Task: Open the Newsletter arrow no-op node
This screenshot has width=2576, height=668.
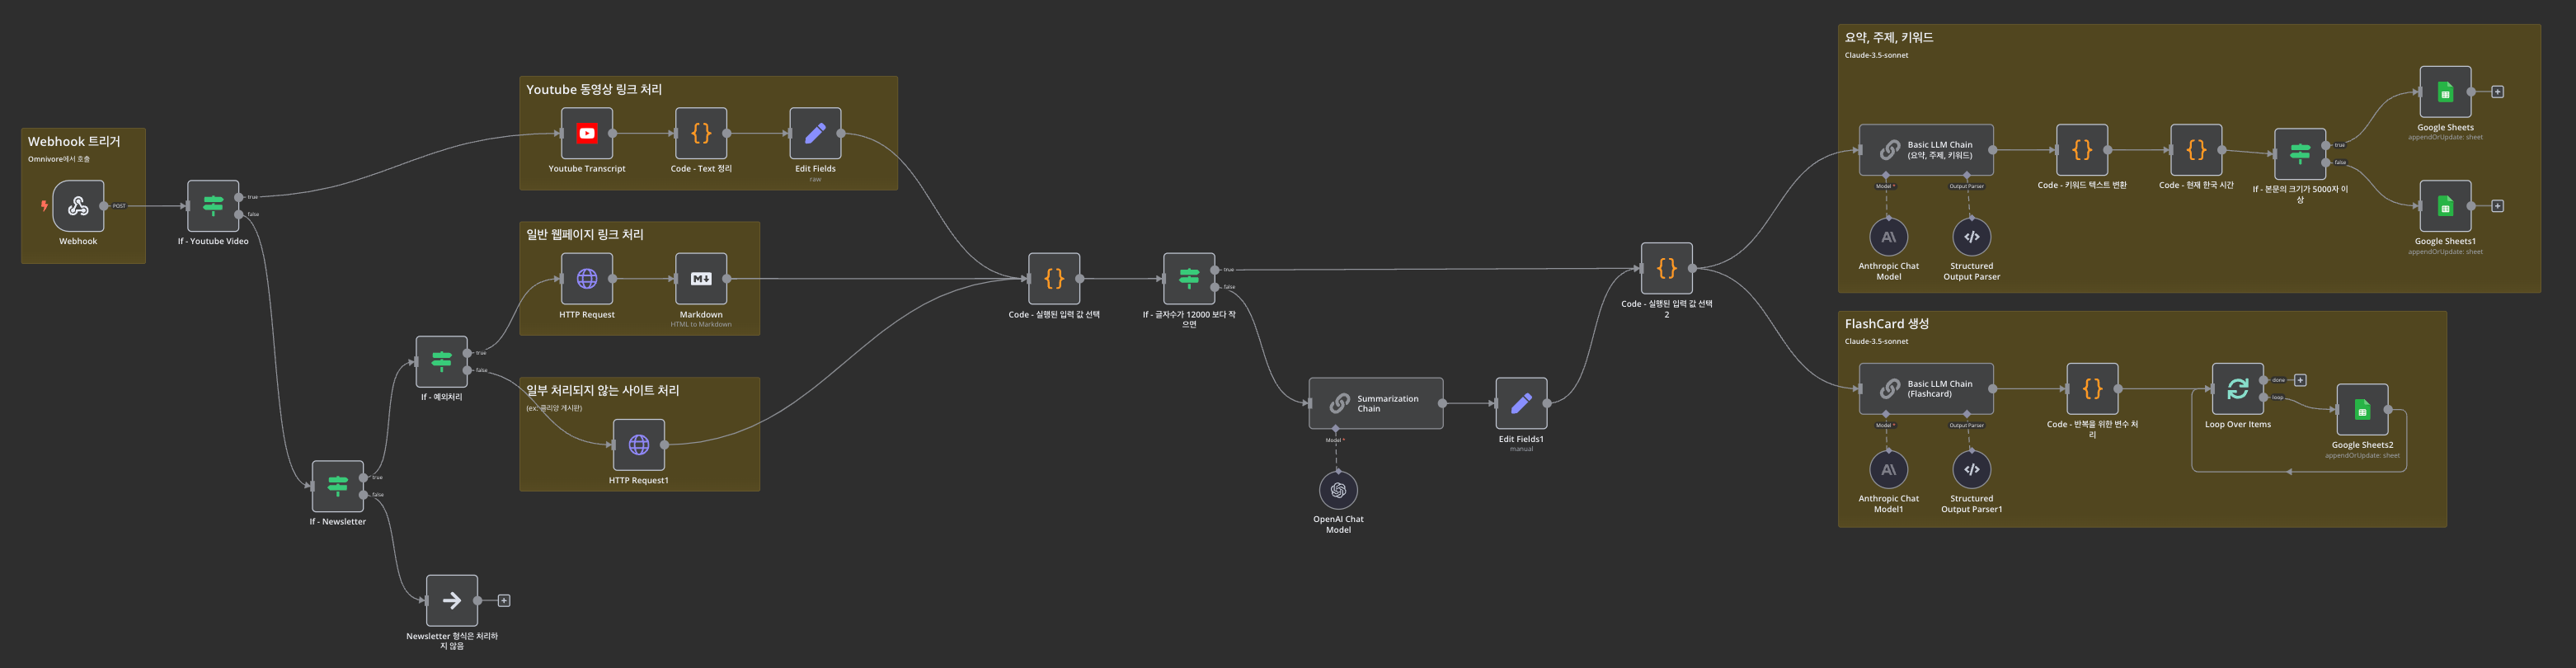Action: [x=452, y=601]
